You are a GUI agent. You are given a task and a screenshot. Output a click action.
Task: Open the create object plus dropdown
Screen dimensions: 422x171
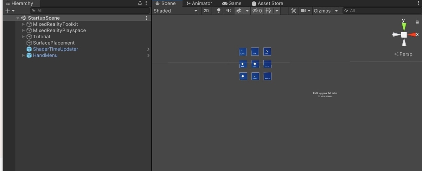[10, 11]
